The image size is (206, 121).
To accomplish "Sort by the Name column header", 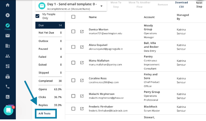I will (x=93, y=17).
